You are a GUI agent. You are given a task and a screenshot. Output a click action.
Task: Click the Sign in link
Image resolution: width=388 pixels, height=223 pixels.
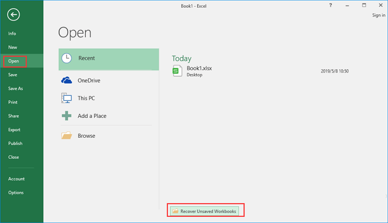tap(379, 15)
